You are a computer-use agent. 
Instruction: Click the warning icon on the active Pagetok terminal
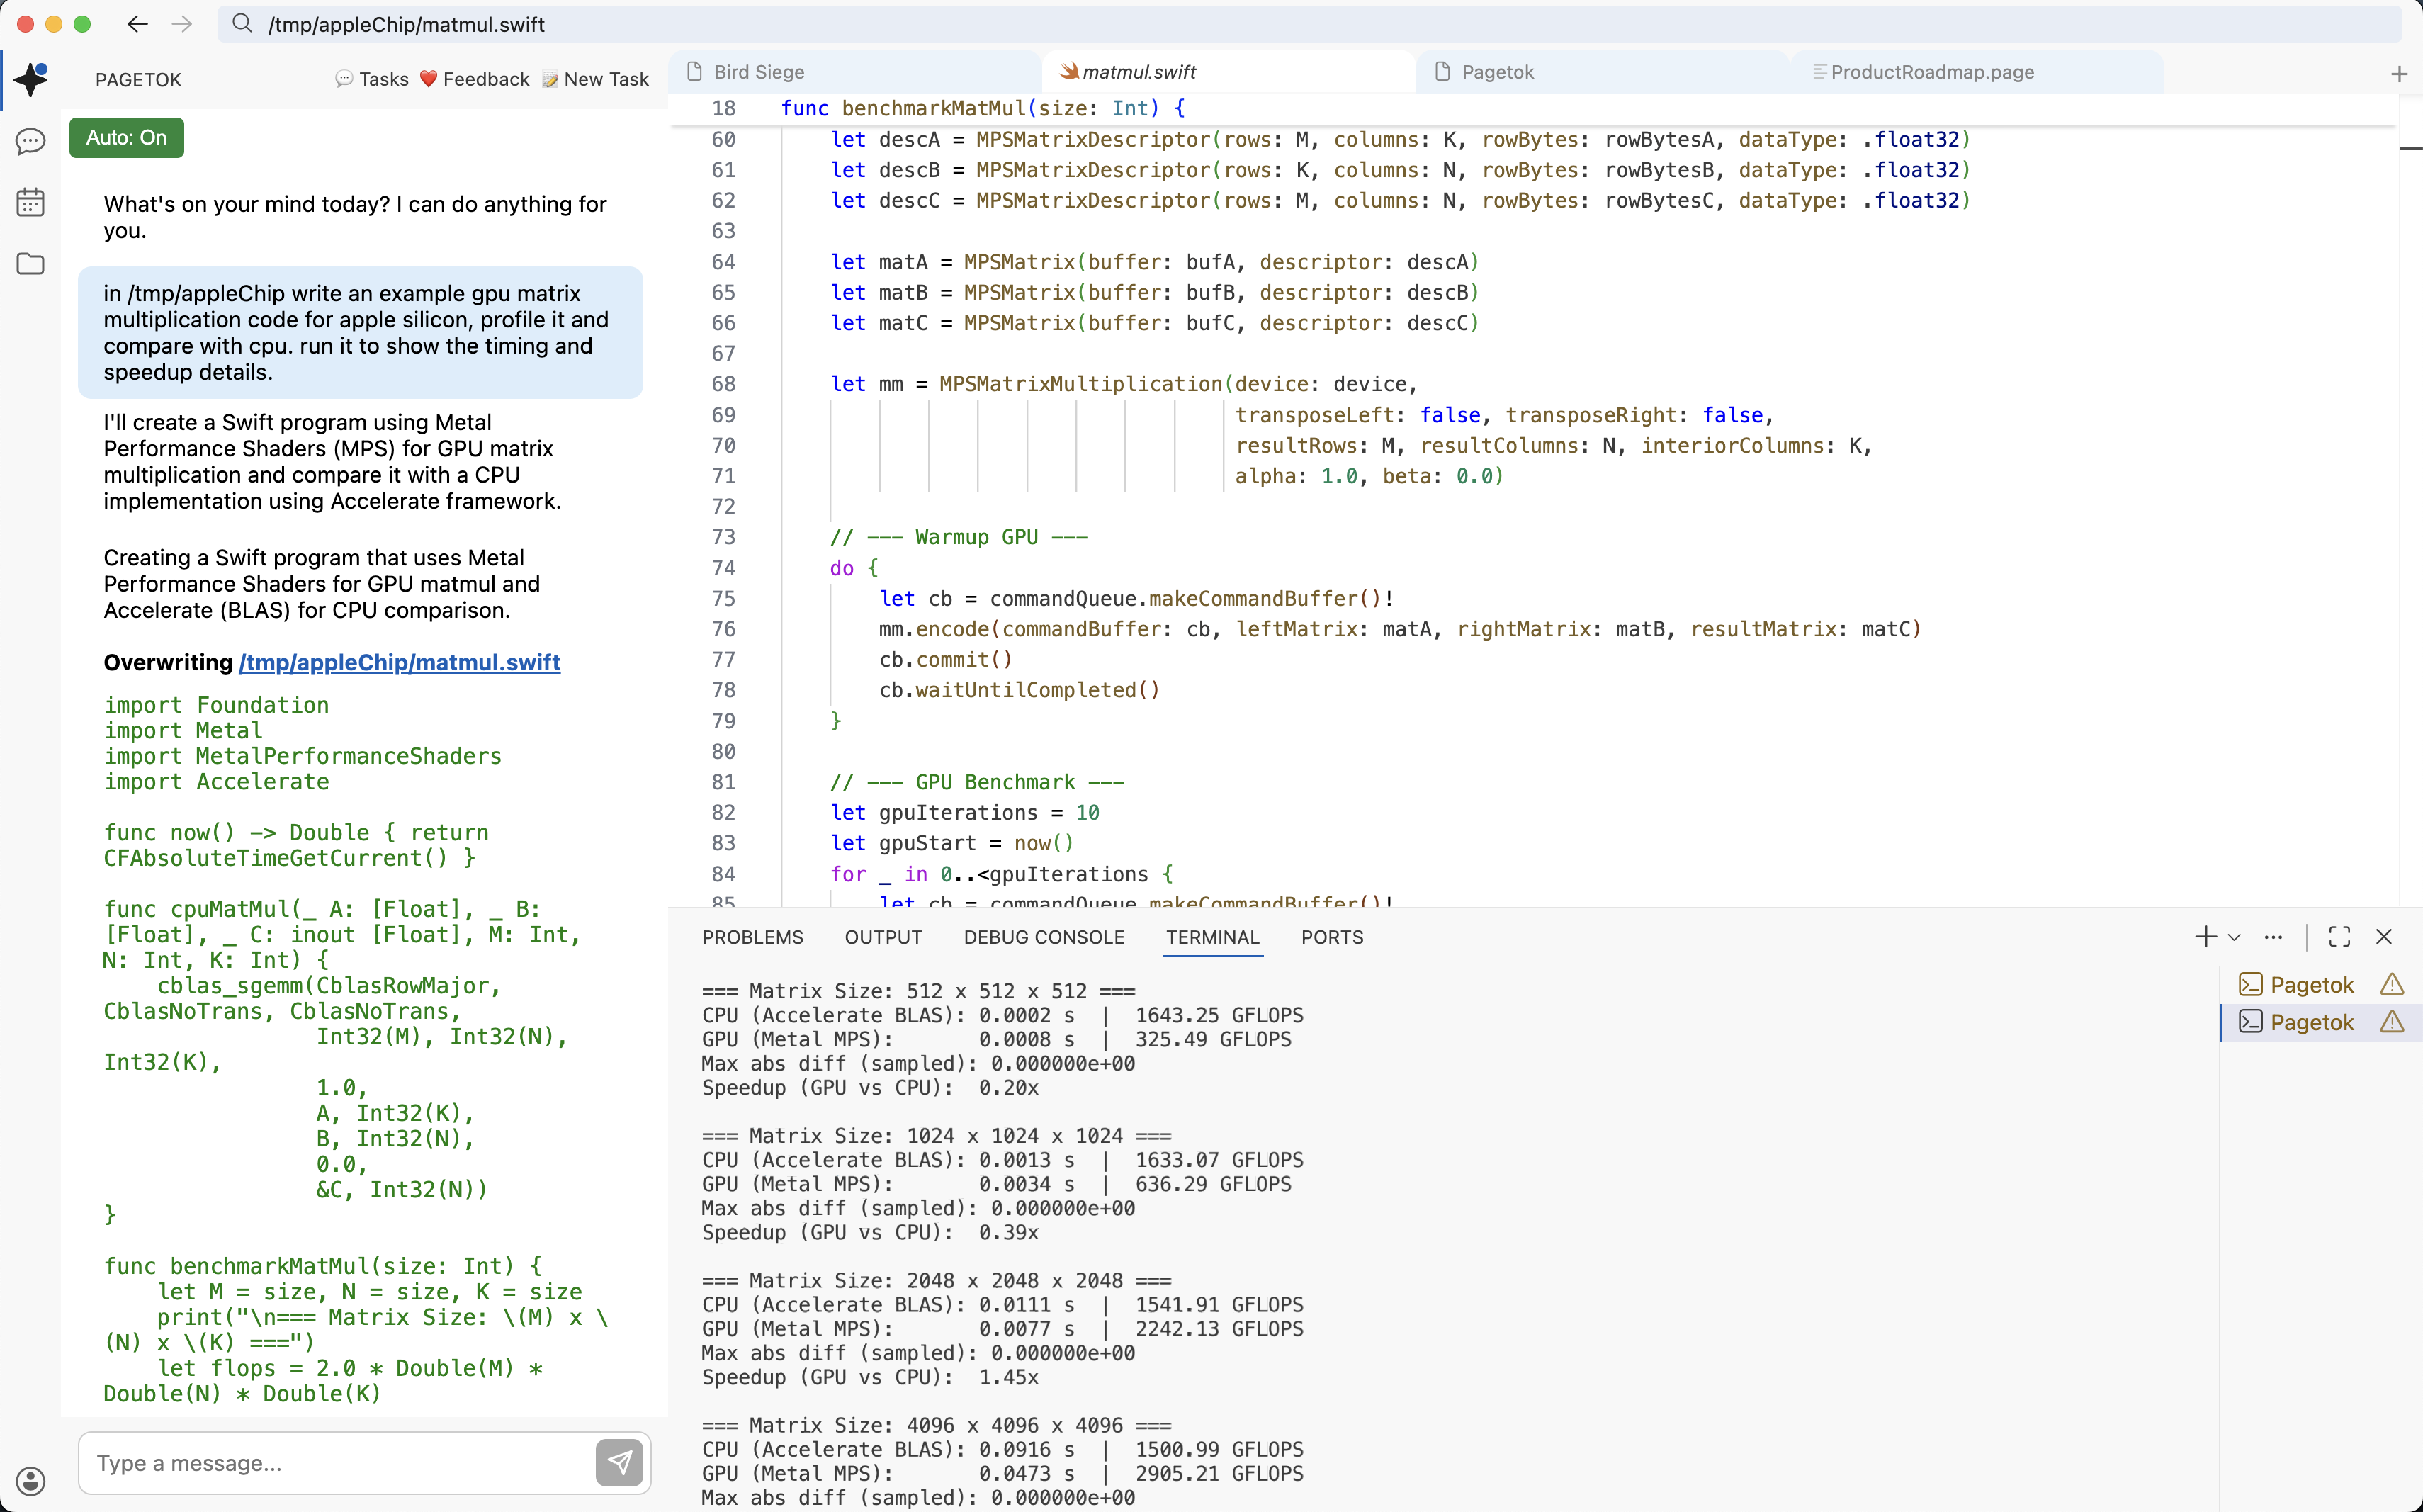(2392, 1022)
